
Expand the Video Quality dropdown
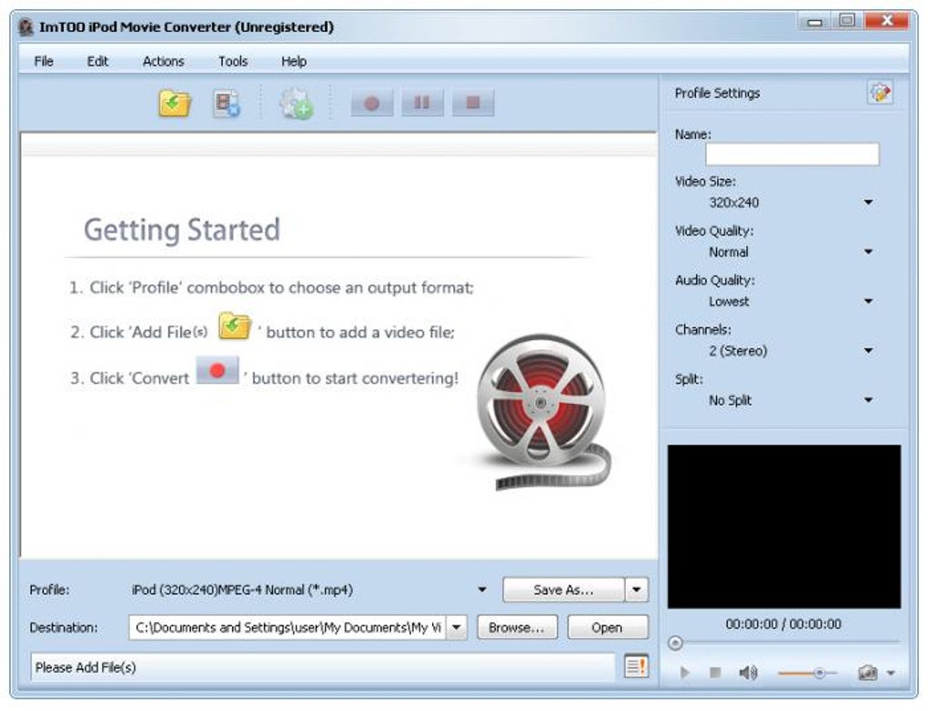coord(868,252)
